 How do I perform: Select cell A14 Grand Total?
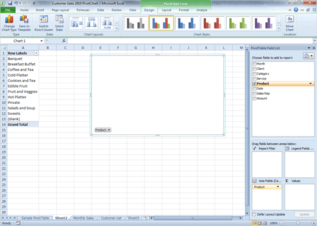click(x=23, y=125)
